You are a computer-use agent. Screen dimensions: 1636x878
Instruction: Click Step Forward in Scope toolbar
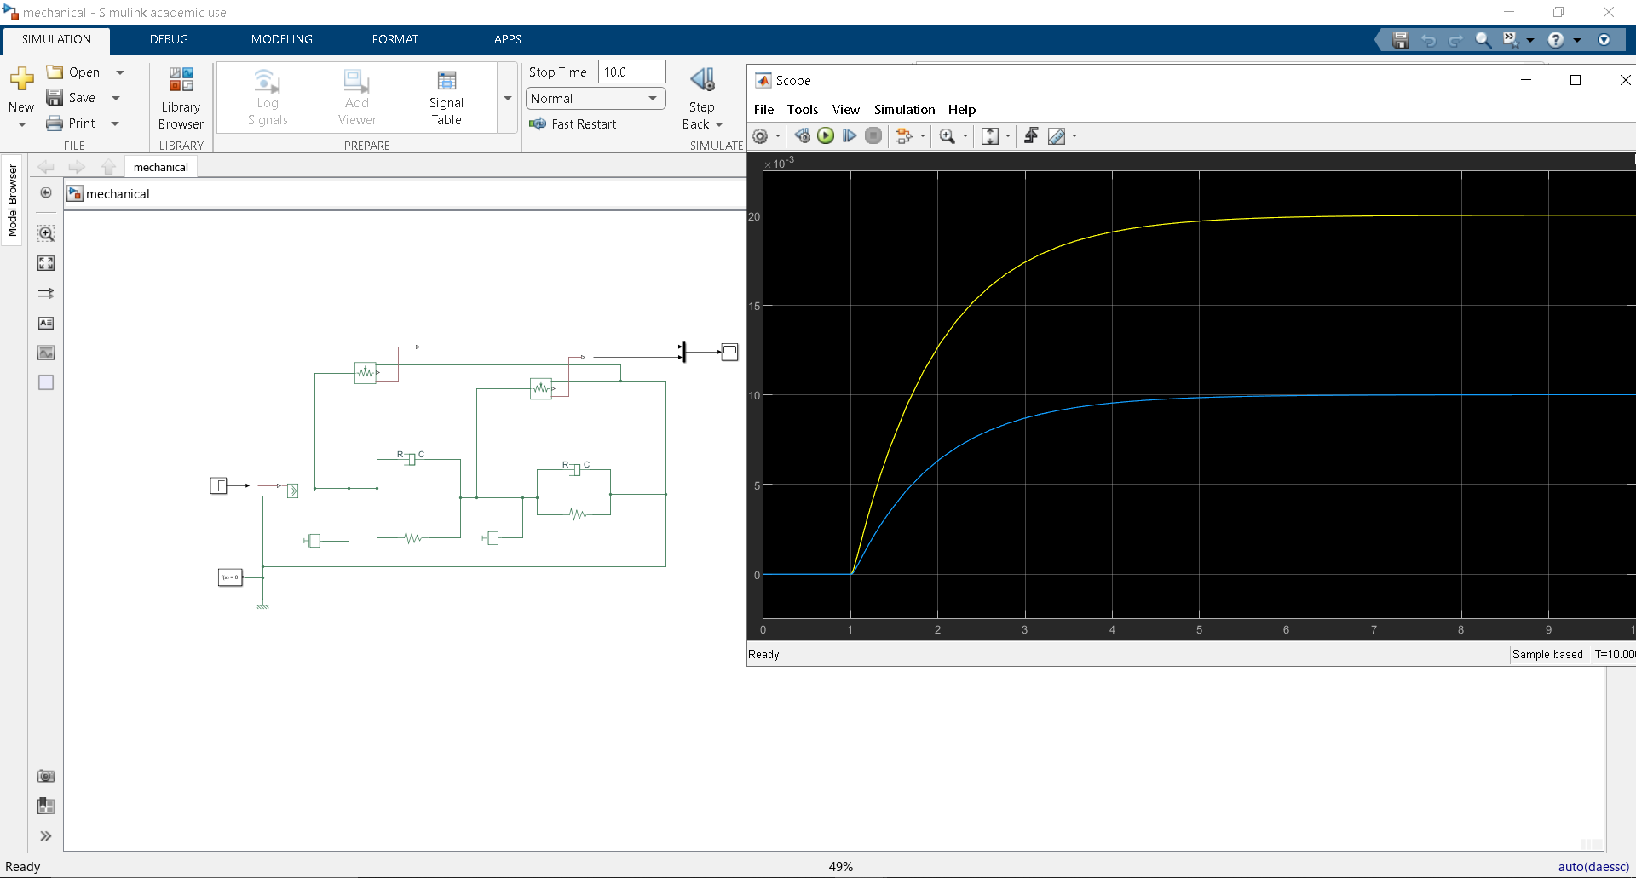point(850,136)
